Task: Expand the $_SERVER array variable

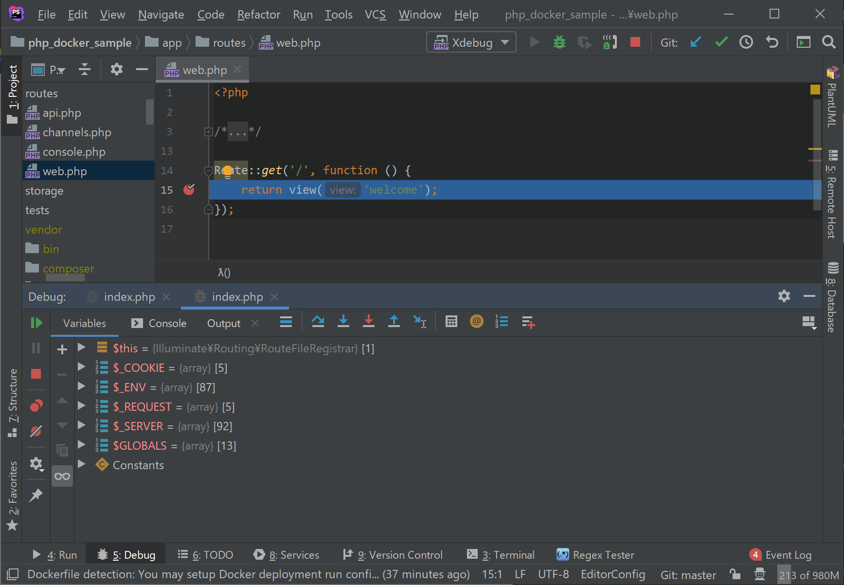Action: click(x=81, y=425)
